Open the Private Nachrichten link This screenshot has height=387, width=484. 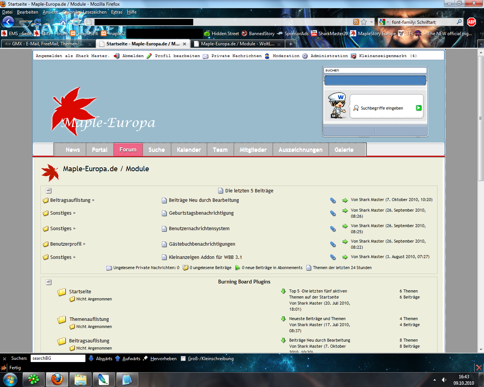(236, 56)
